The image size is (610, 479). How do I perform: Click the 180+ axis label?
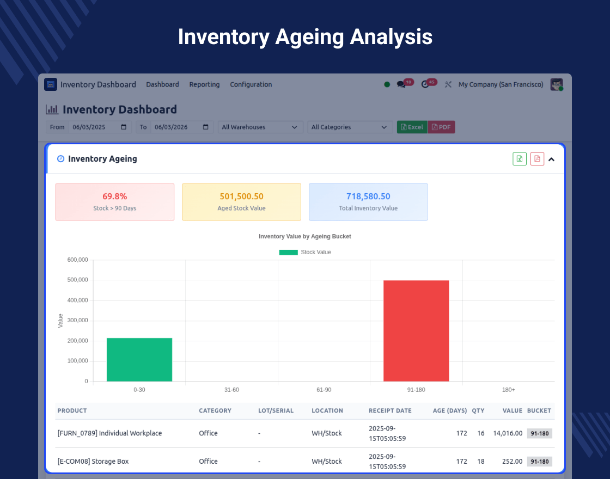pos(508,390)
